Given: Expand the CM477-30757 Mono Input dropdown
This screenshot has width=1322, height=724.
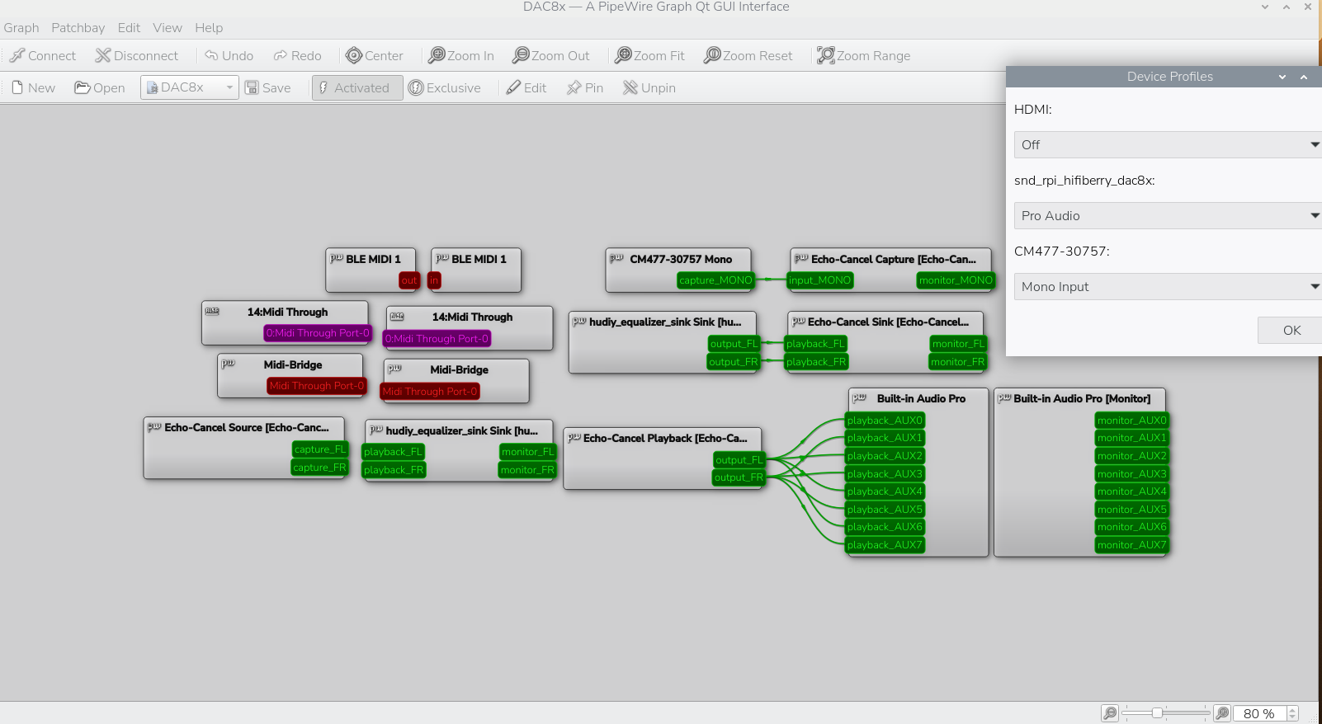Looking at the screenshot, I should pyautogui.click(x=1167, y=287).
